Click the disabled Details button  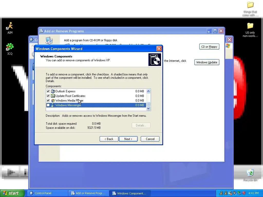(x=141, y=125)
